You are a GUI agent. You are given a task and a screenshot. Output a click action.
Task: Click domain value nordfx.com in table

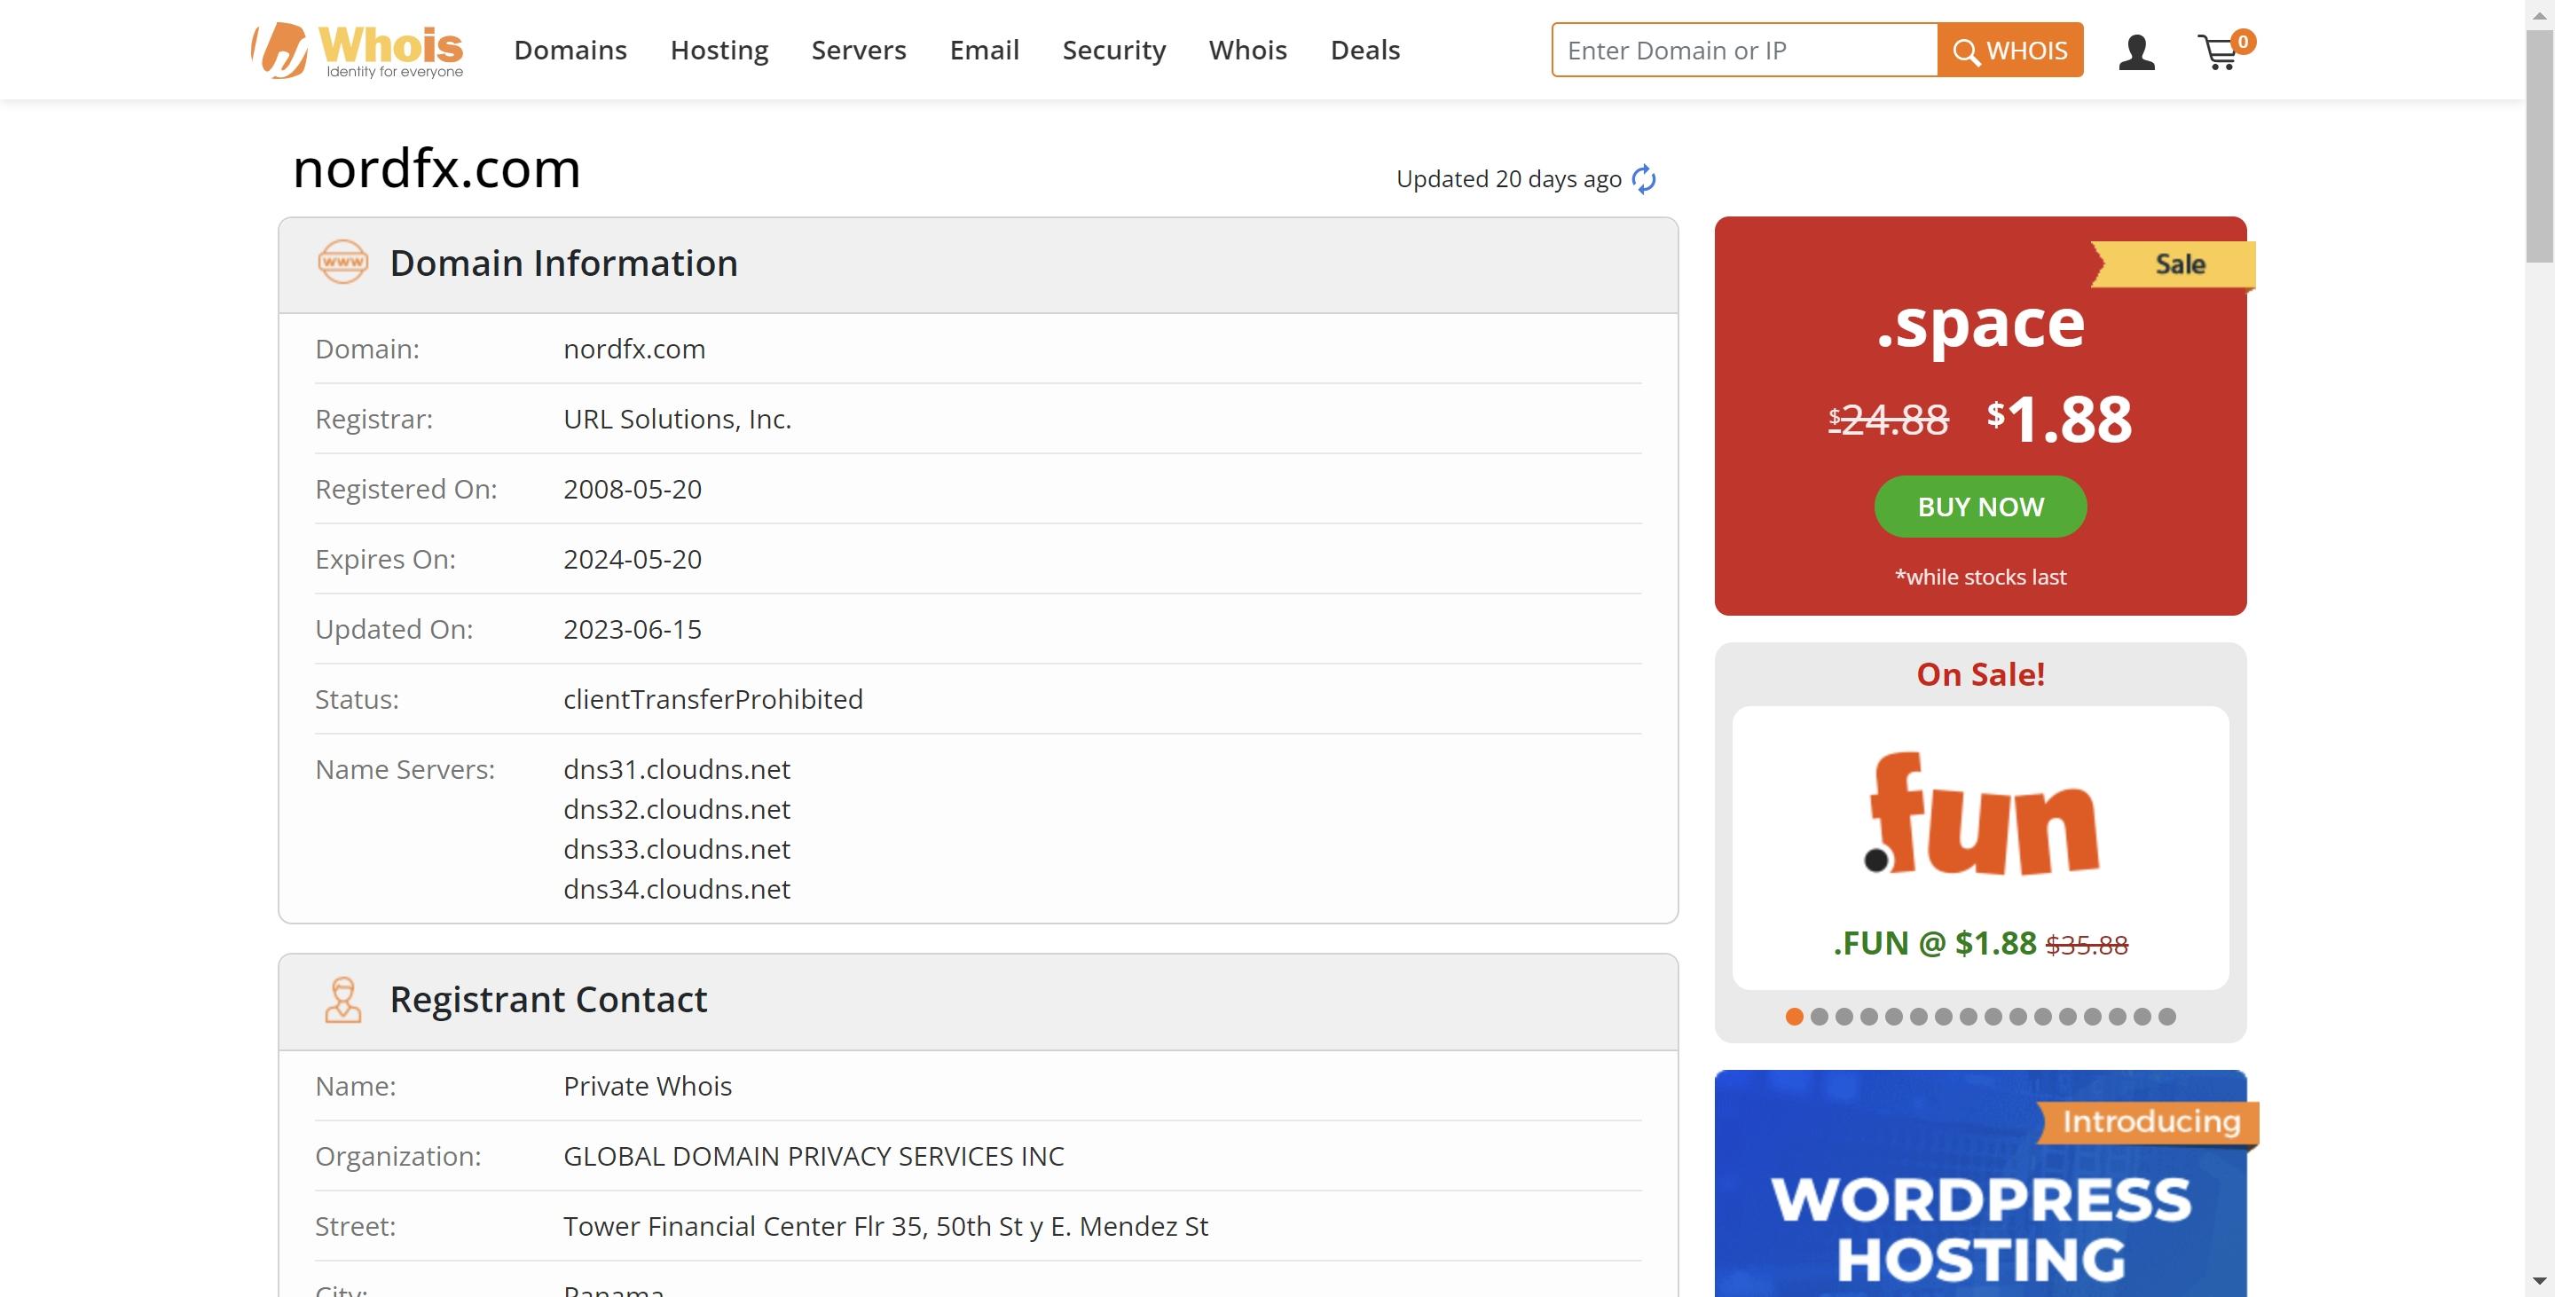tap(633, 349)
